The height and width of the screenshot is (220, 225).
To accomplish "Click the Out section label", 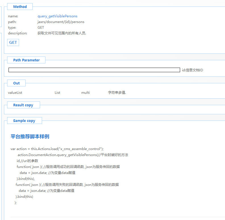I will [x=16, y=83].
